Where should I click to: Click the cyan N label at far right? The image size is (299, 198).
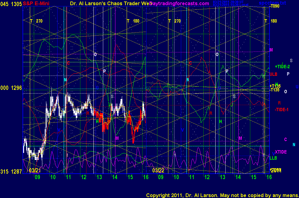[294, 145]
